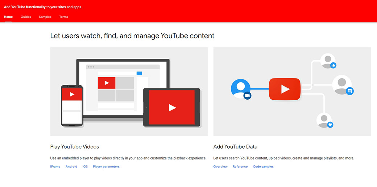This screenshot has height=187, width=377.
Task: Switch to the Home tab
Action: (x=8, y=17)
